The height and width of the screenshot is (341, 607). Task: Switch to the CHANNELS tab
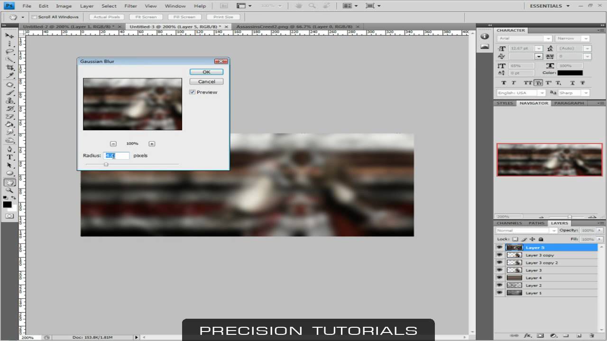[x=509, y=223]
